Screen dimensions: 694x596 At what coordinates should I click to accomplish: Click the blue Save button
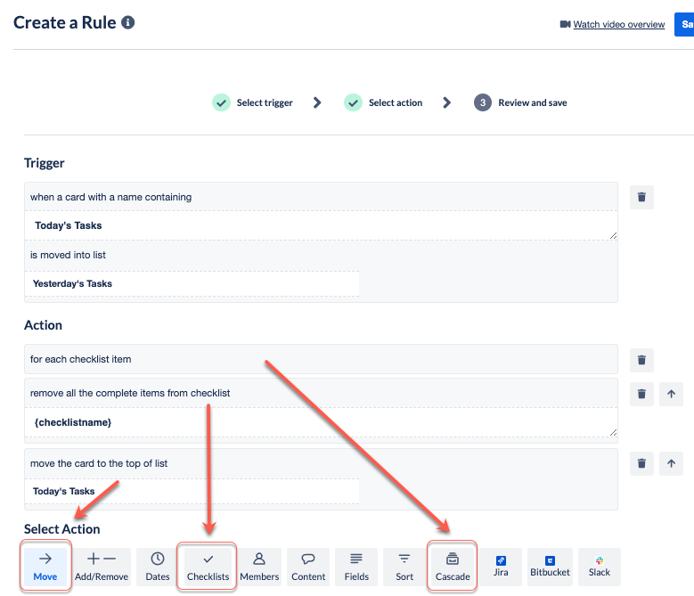[684, 24]
